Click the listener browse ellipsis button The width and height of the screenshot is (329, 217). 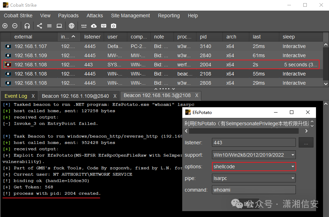pyautogui.click(x=306, y=143)
